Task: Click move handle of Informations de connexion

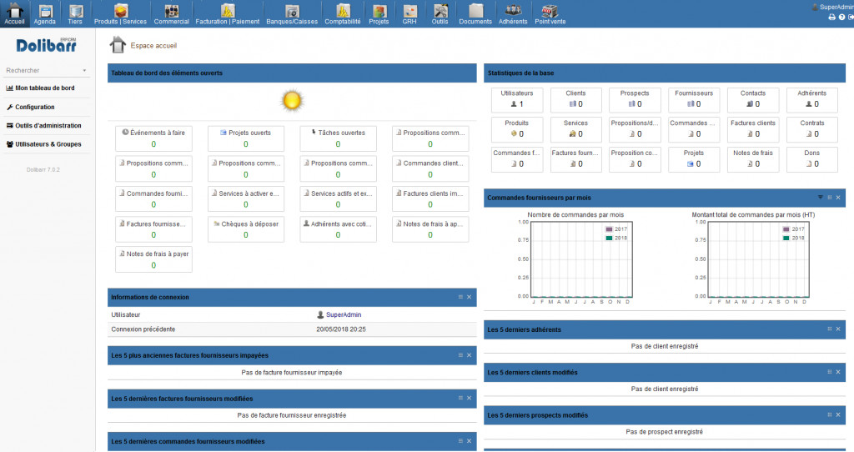Action: [460, 297]
